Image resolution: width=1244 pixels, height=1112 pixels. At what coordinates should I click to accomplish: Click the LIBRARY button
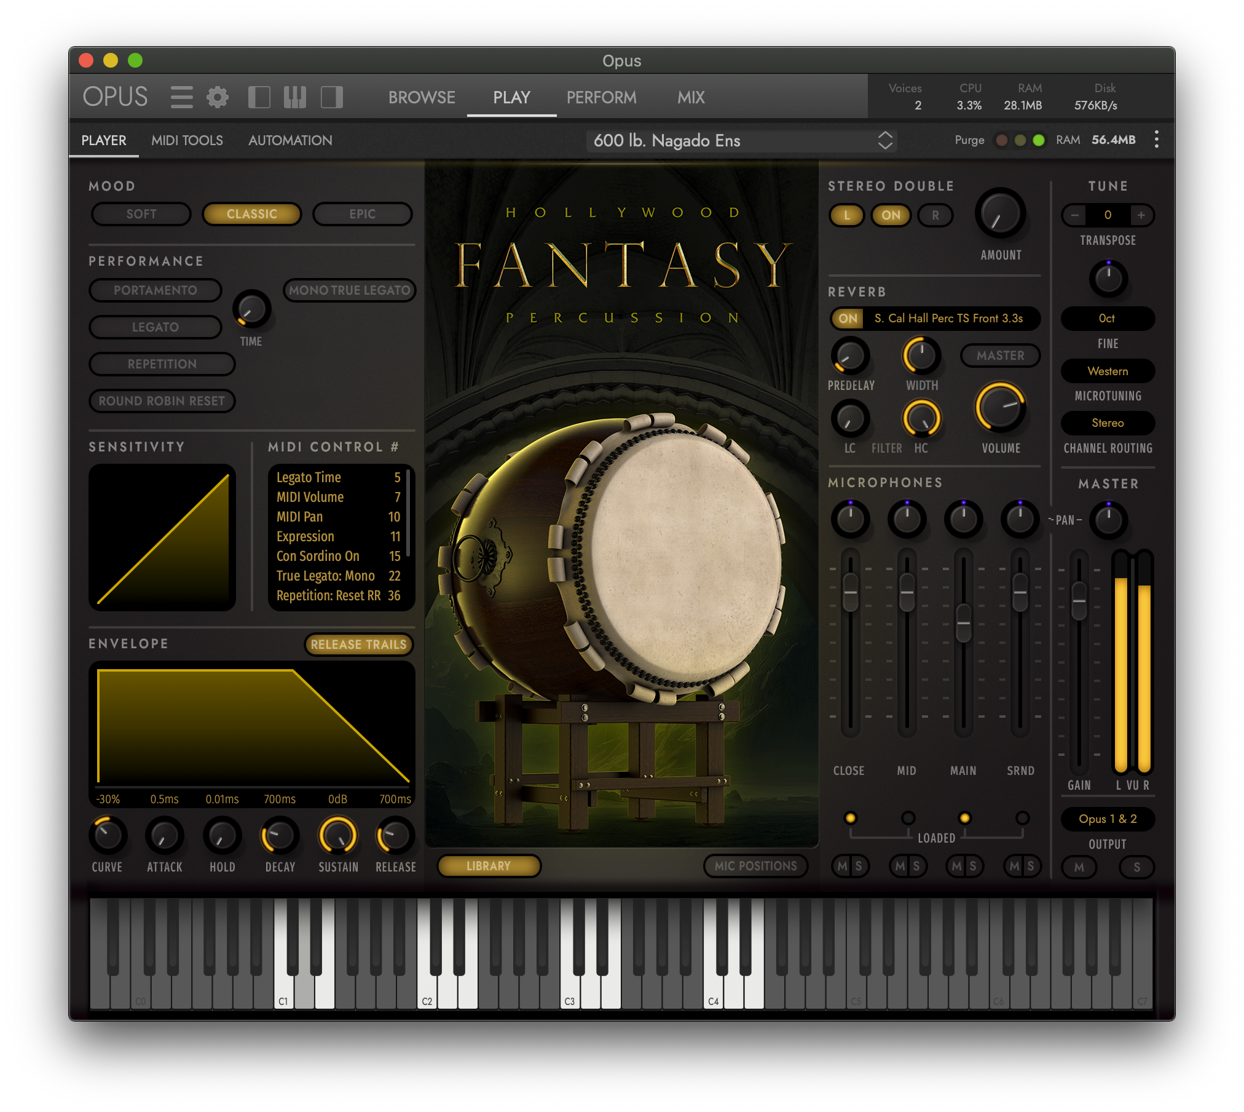pos(489,866)
